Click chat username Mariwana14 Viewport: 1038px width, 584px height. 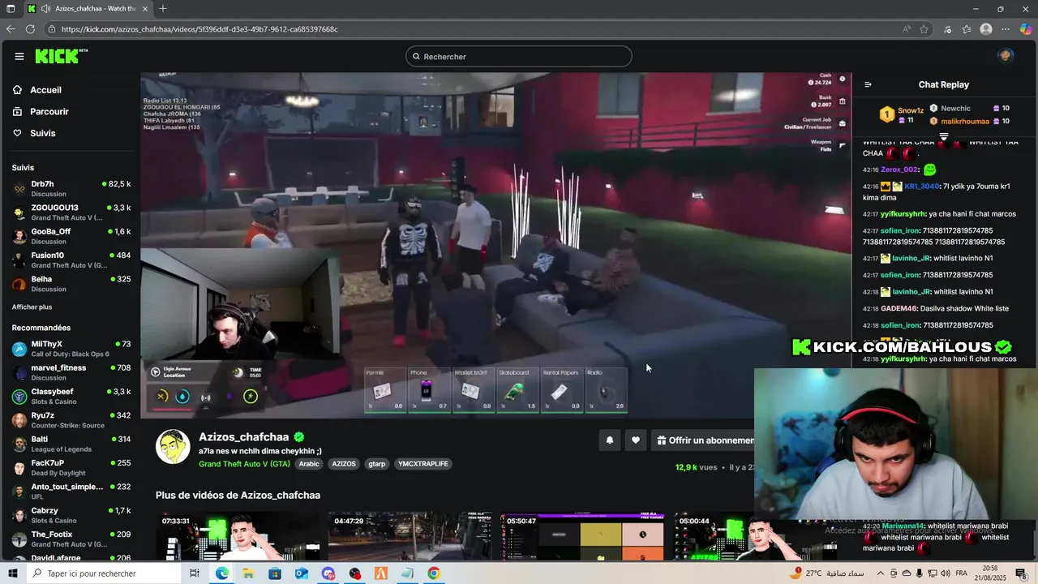point(903,526)
